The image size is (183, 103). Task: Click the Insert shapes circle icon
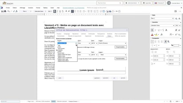tap(113, 11)
